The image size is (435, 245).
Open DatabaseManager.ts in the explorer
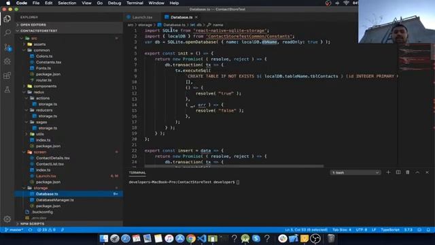click(55, 200)
